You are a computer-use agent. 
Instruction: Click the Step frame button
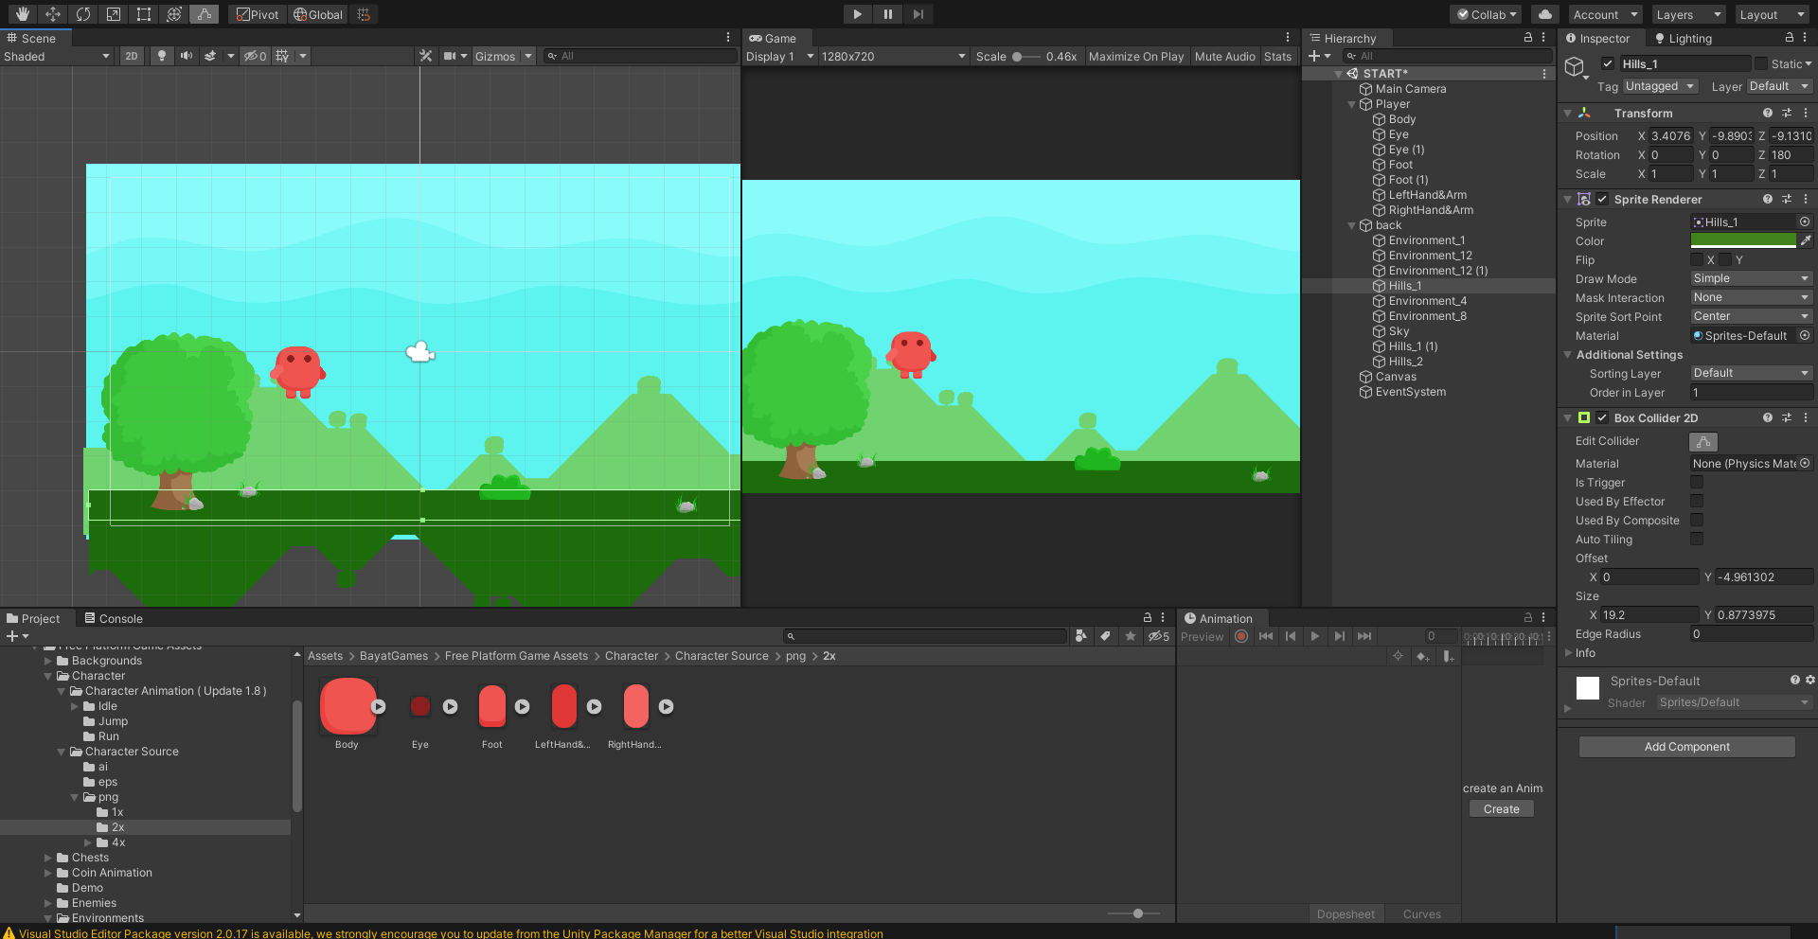(x=918, y=14)
